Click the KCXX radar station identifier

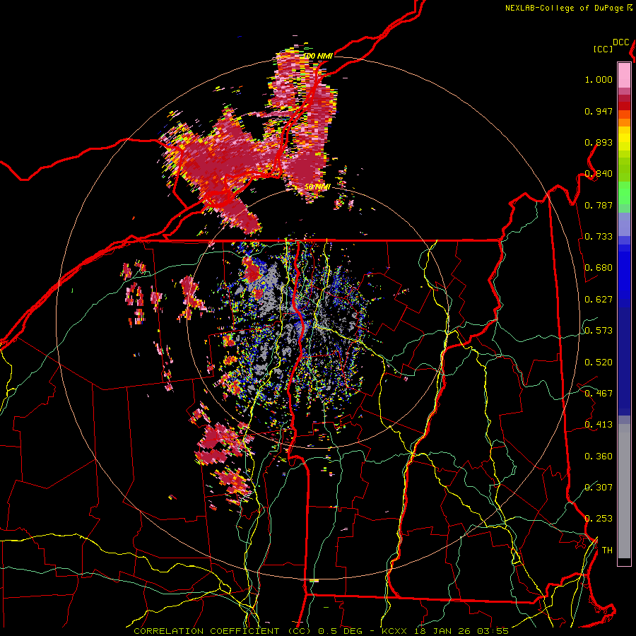coord(394,631)
